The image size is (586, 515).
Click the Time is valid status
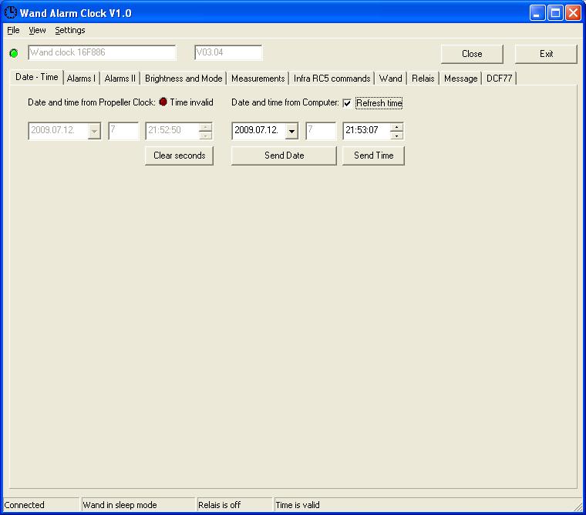426,505
